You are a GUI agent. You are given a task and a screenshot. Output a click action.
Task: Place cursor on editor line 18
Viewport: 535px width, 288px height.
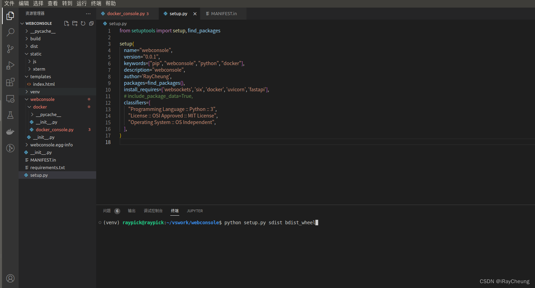click(327, 142)
